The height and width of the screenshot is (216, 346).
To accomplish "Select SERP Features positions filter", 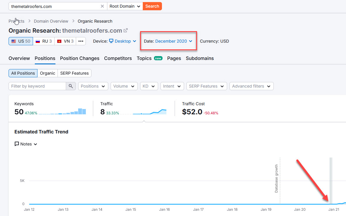I will click(74, 73).
